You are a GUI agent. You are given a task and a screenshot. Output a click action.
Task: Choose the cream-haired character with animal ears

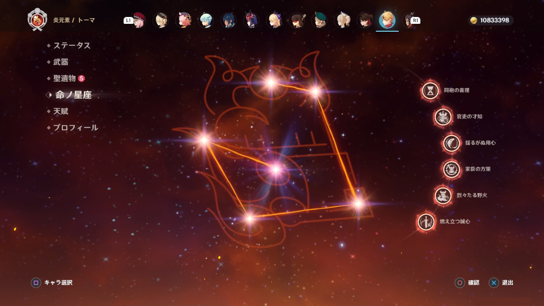(x=343, y=20)
